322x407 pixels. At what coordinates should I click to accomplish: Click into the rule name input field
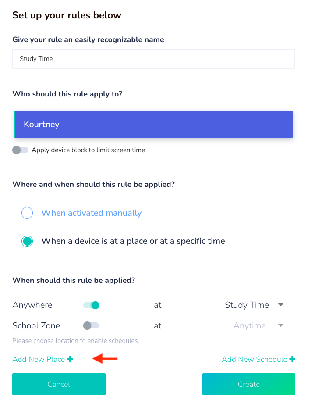click(154, 59)
